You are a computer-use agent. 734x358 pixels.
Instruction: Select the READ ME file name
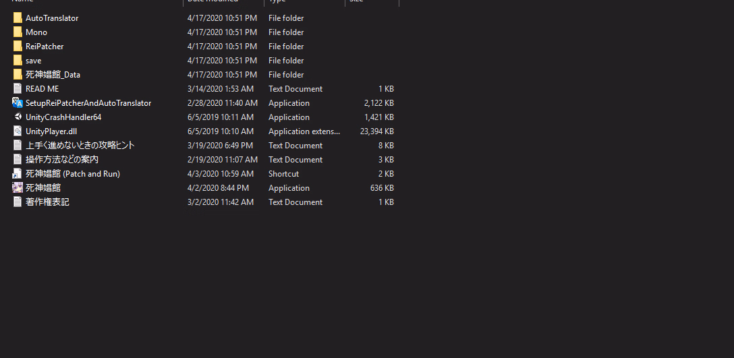(42, 89)
